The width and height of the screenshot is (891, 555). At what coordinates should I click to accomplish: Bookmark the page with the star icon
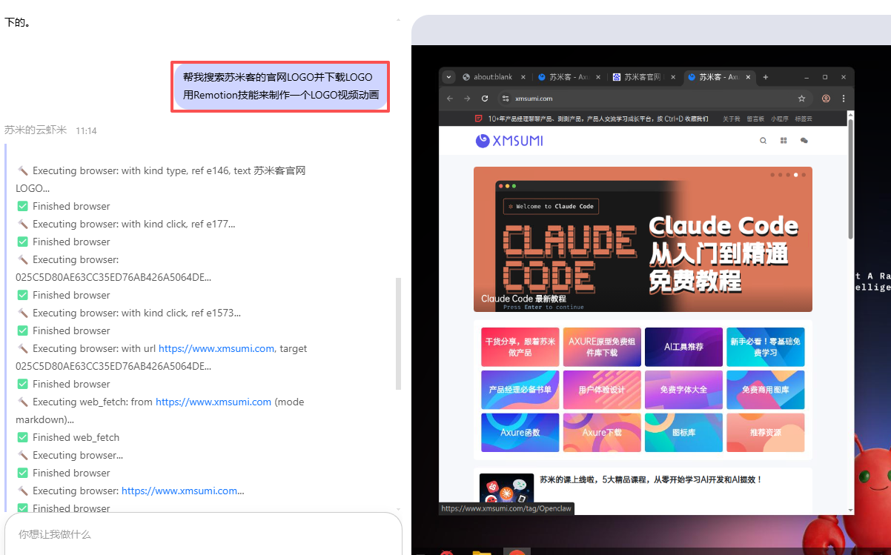[x=801, y=99]
